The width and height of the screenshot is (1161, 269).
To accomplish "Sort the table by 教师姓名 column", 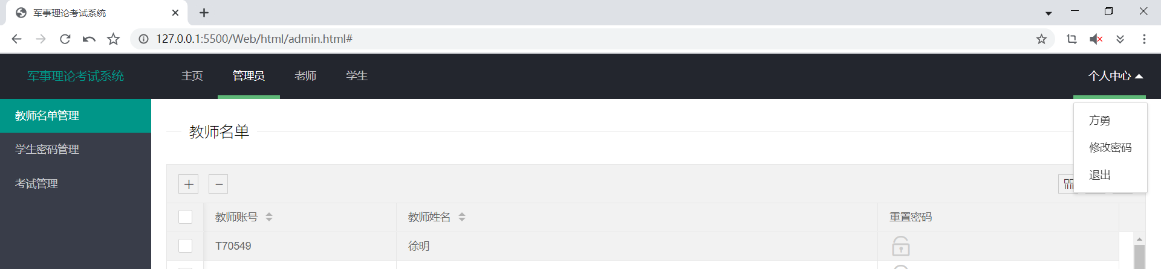I will point(461,217).
